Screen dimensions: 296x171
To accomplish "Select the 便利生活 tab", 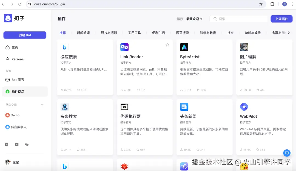I will (x=158, y=33).
